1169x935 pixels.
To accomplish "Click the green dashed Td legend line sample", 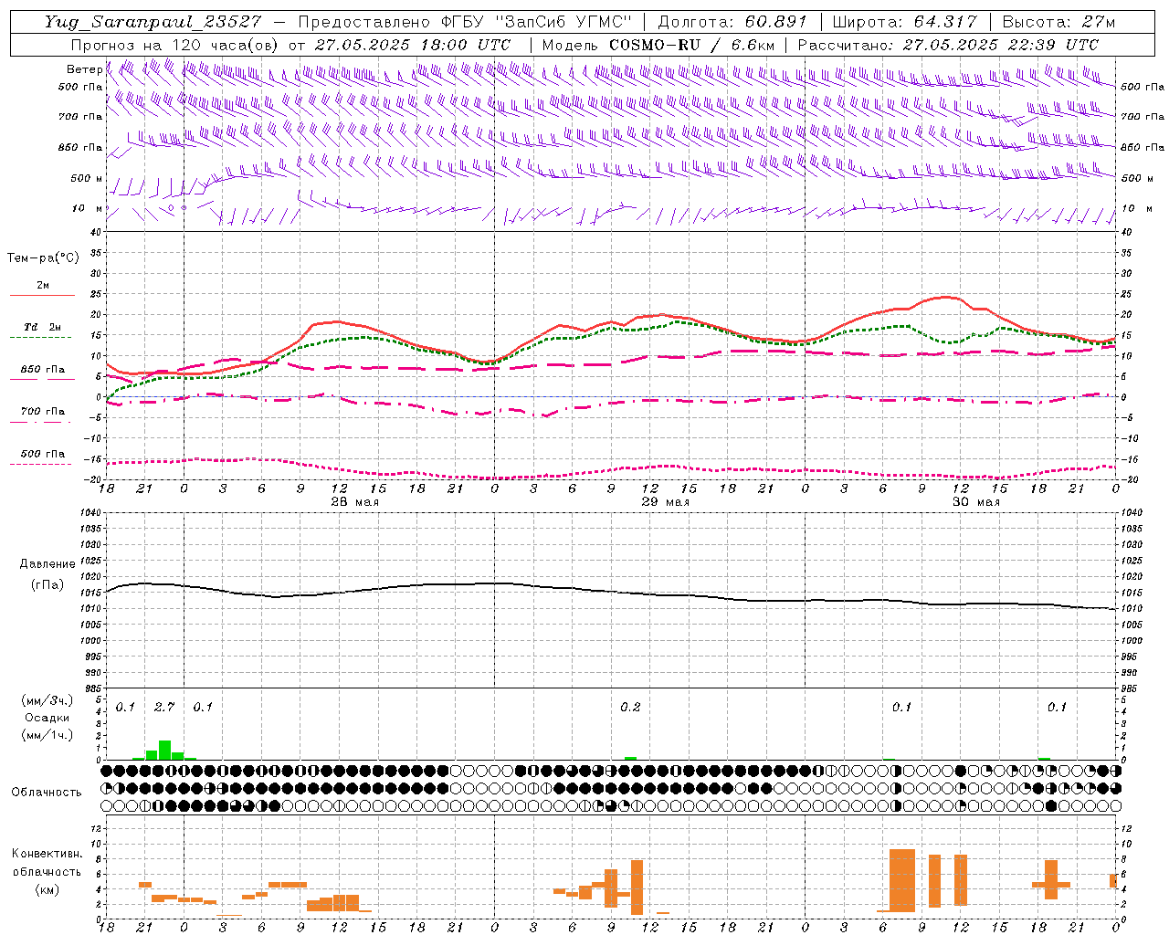I will (x=40, y=338).
